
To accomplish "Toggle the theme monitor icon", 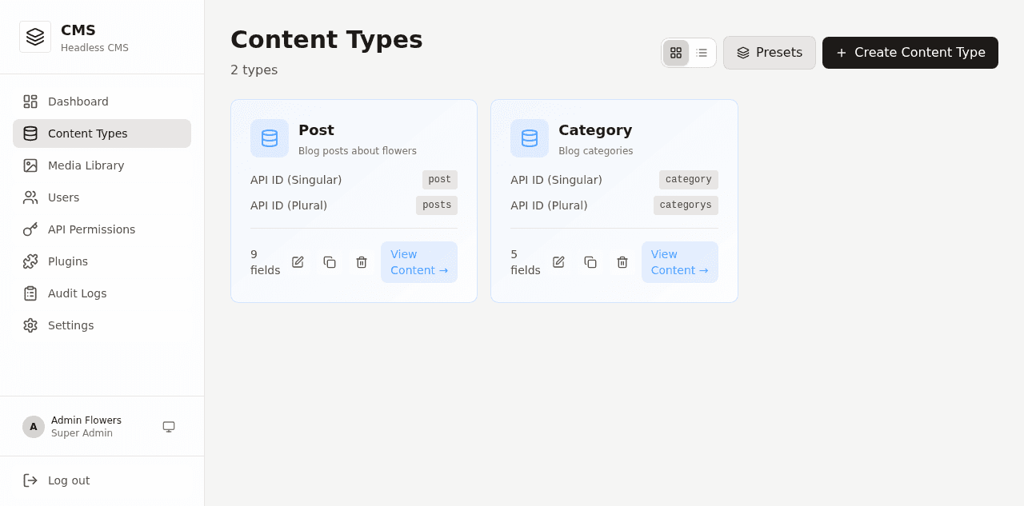I will click(x=169, y=427).
